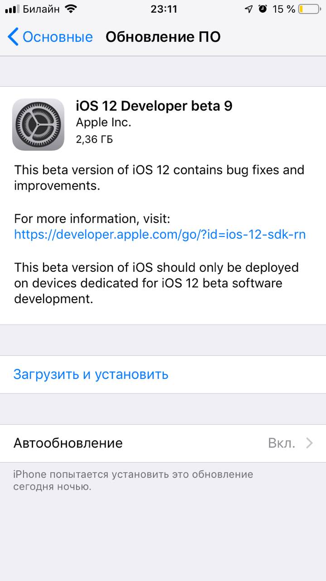The image size is (326, 581).
Task: Tap the iOS 12 Developer beta 9 title
Action: [154, 106]
